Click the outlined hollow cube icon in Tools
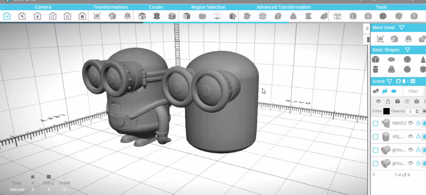Image resolution: width=426 pixels, height=195 pixels. (337, 16)
